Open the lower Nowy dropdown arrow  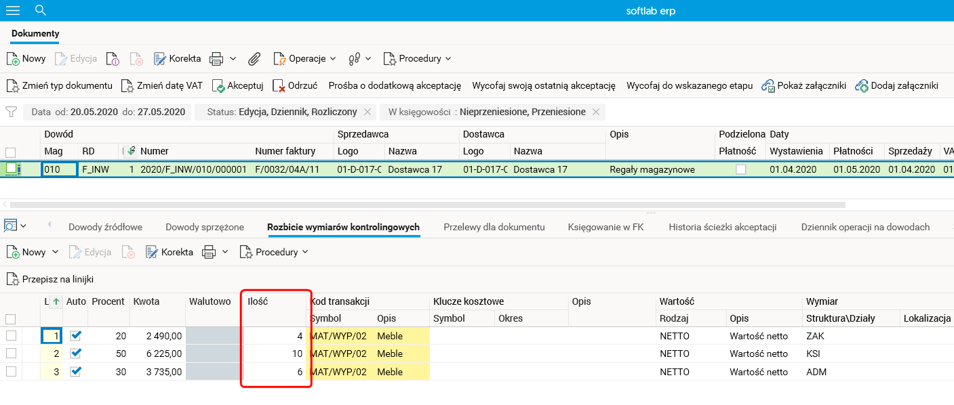point(54,252)
